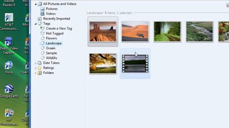Screen dimensions: 229x128
Task: Click the Create a New Tag plus icon
Action: [x=42, y=28]
